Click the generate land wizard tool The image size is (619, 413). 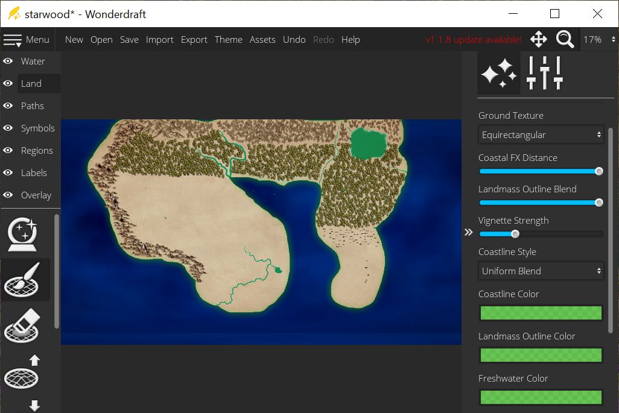point(22,235)
